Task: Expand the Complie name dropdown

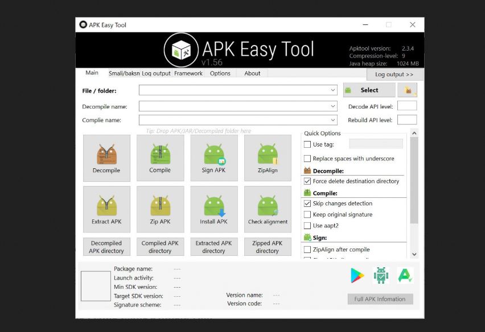Action: (333, 120)
